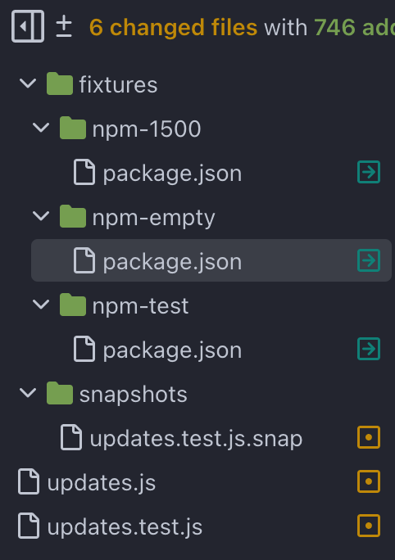Click the plus-minus diff stats icon
This screenshot has width=395, height=560.
(64, 27)
